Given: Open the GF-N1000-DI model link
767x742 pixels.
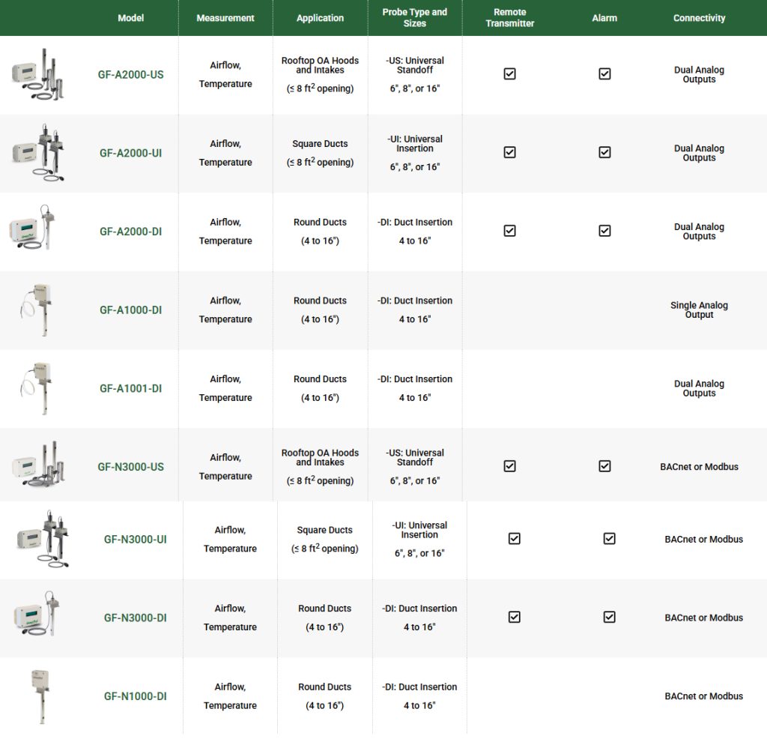Looking at the screenshot, I should [135, 696].
